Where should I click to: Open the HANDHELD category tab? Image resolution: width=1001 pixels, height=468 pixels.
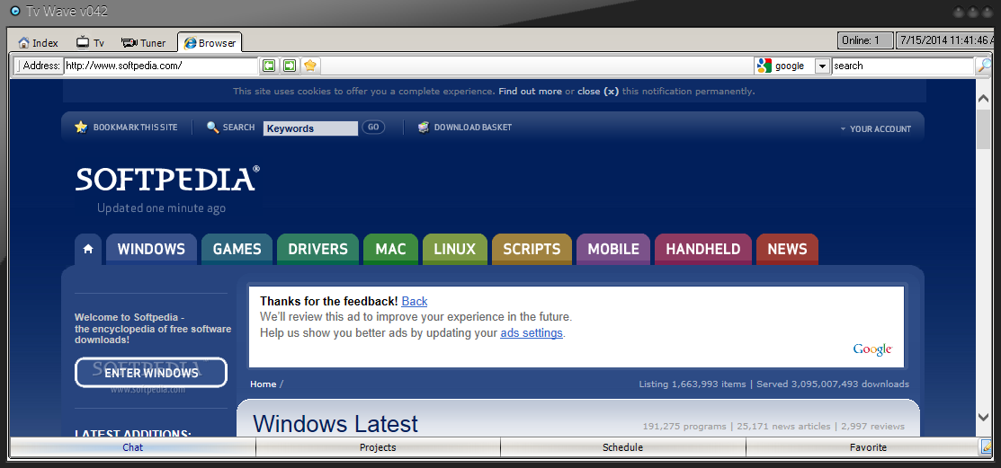tap(703, 249)
